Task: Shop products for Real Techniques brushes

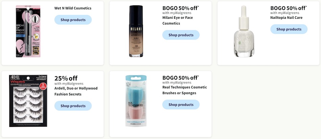Action: [181, 105]
